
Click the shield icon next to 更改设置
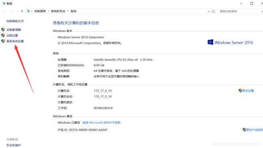[240, 91]
